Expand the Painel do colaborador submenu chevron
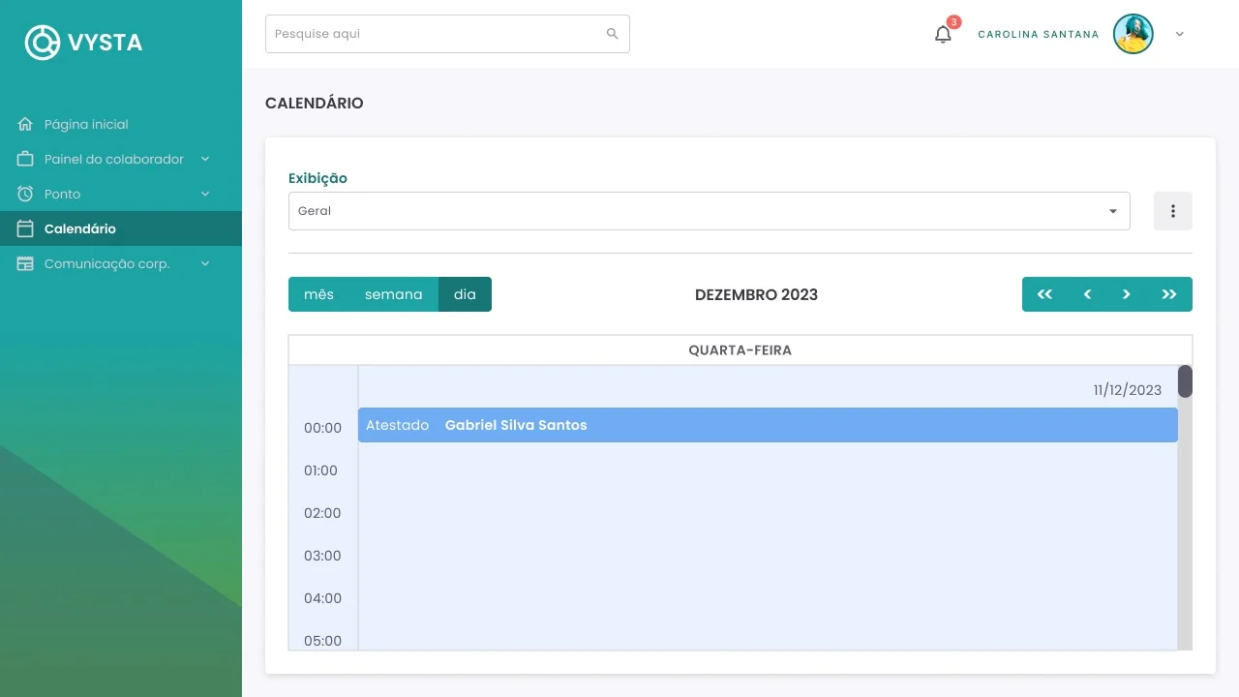Viewport: 1239px width, 697px height. pyautogui.click(x=205, y=159)
